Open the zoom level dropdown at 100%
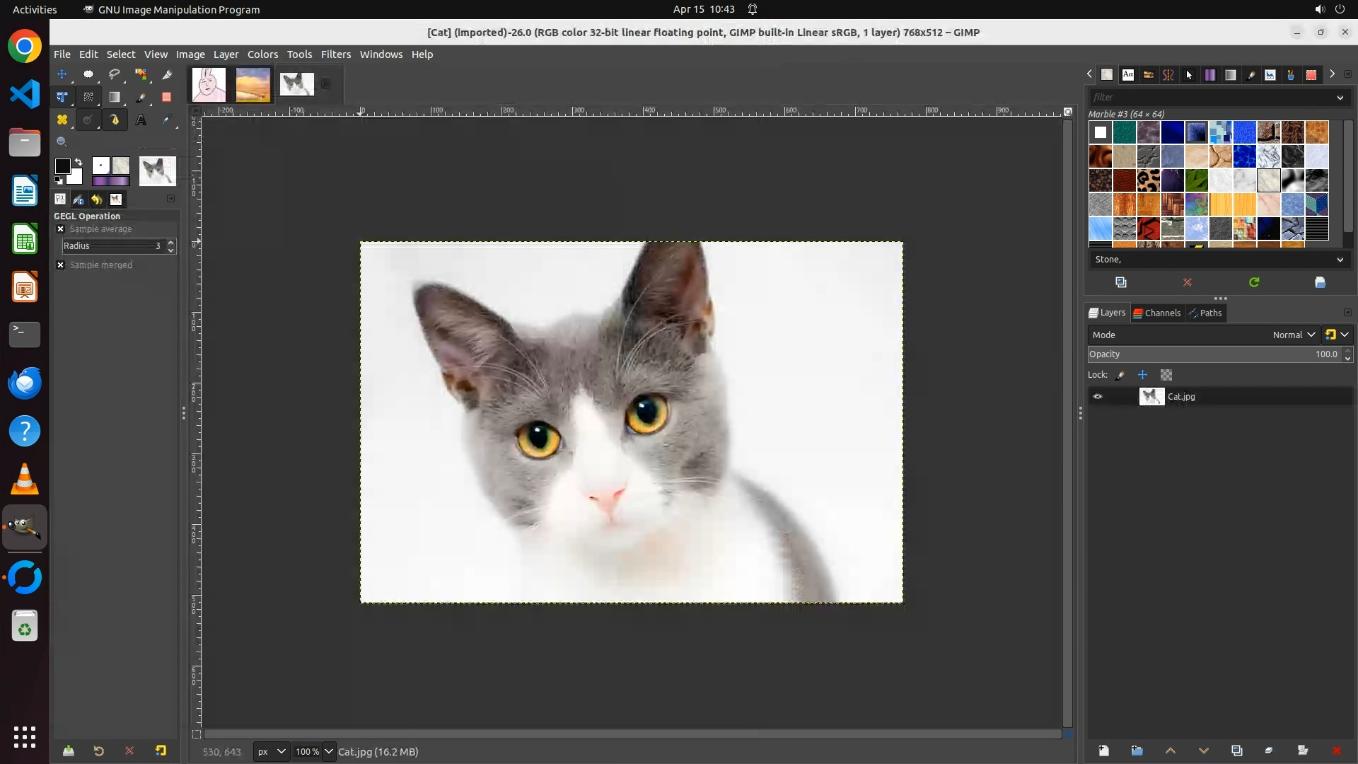Screen dimensions: 1358x764 pos(328,751)
